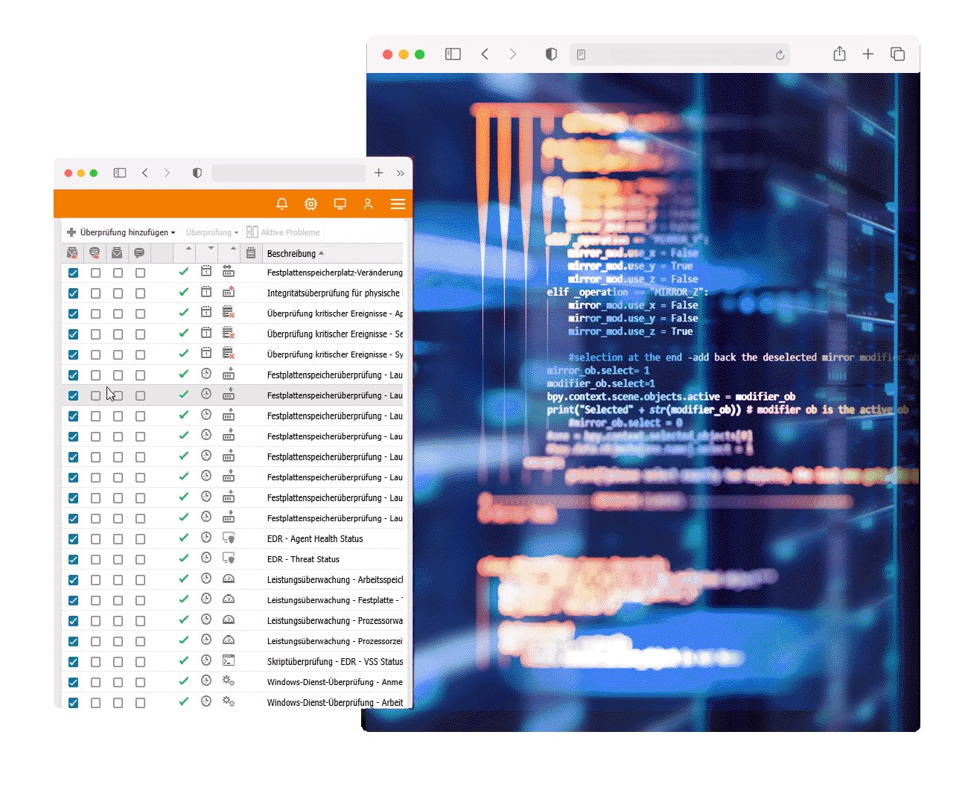Open tab overview in the large browser window

point(897,54)
